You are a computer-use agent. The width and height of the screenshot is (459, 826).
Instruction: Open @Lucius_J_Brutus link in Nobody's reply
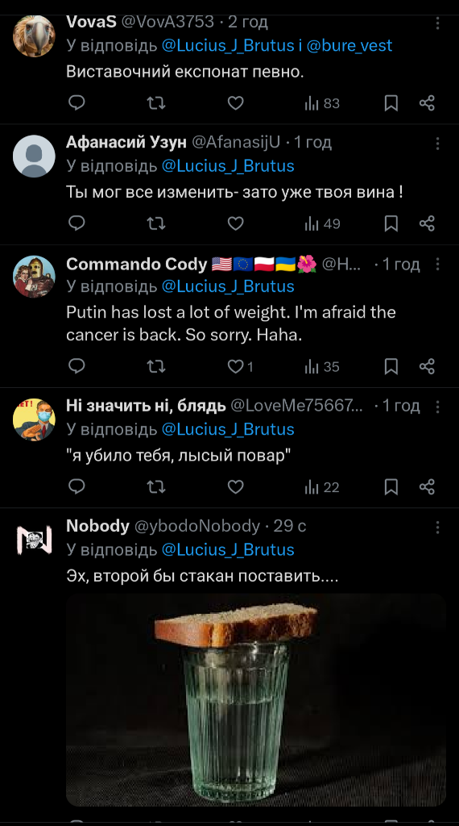tap(228, 549)
